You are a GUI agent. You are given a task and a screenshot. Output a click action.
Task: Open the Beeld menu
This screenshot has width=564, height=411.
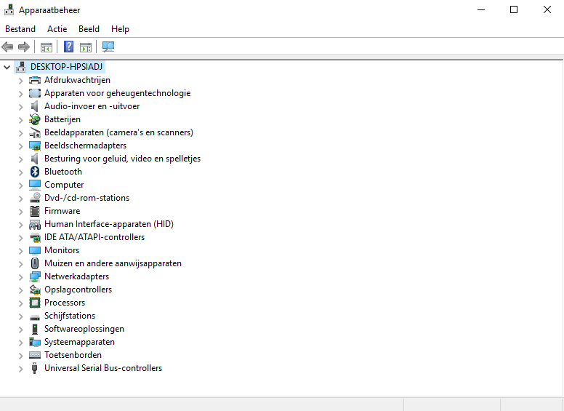click(89, 29)
